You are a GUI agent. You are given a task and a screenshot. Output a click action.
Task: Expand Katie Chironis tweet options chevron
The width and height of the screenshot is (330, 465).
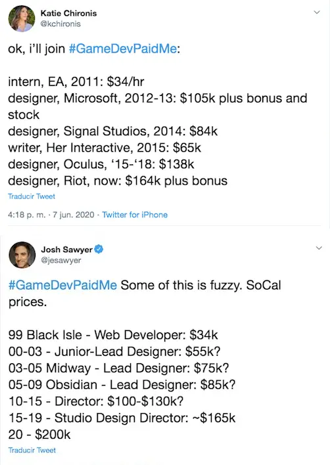click(317, 12)
